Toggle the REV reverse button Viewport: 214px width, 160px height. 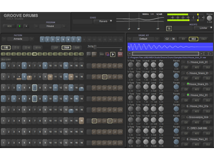pos(183,39)
